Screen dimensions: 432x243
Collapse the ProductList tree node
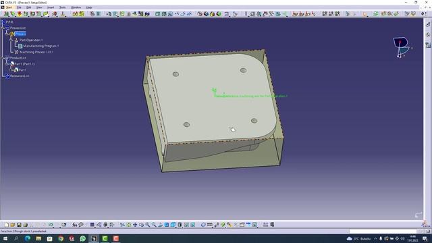click(3, 58)
